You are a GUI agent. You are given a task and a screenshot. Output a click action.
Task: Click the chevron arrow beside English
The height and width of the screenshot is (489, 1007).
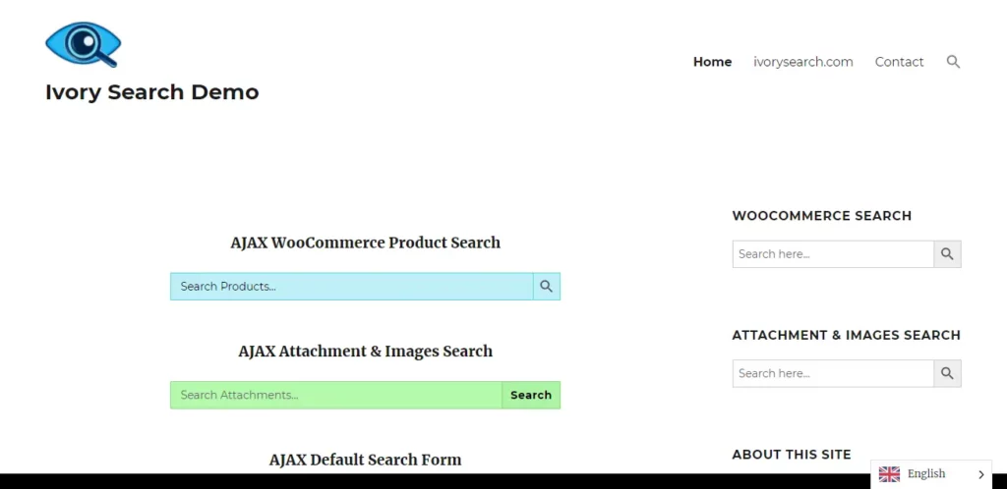click(x=980, y=474)
